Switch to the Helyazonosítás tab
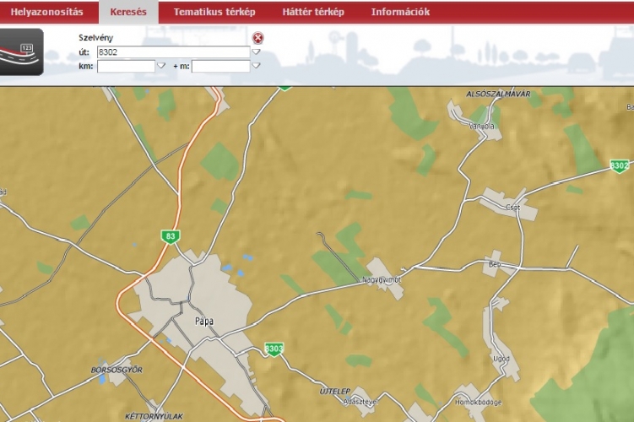Viewport: 634px width, 422px height. tap(46, 12)
